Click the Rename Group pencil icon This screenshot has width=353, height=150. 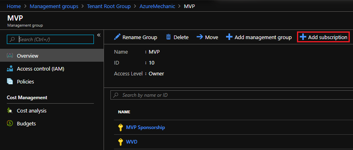[117, 37]
